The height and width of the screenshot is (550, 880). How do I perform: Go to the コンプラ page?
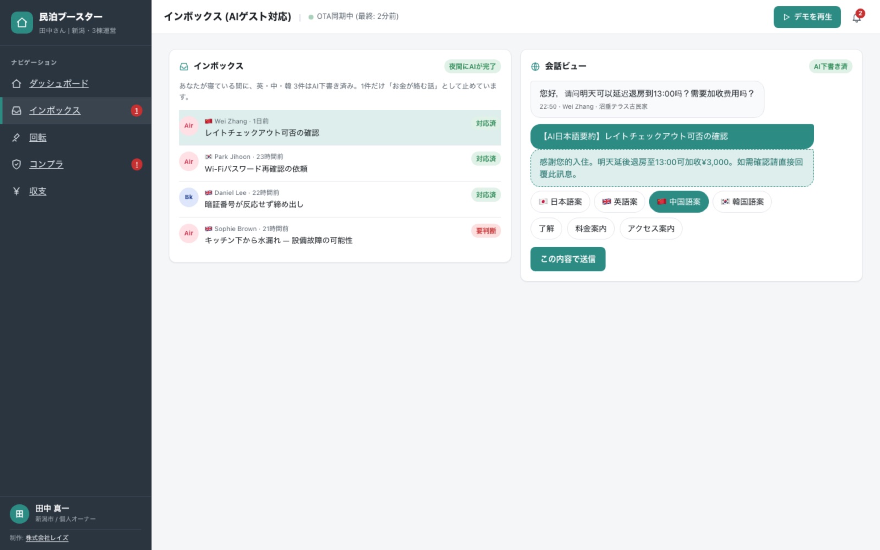point(76,164)
